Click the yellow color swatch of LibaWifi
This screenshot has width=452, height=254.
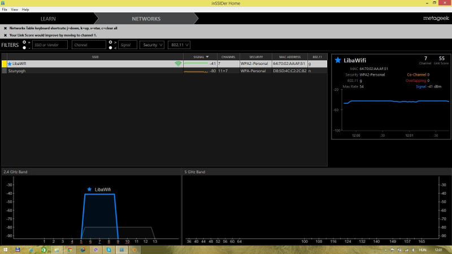(5, 64)
